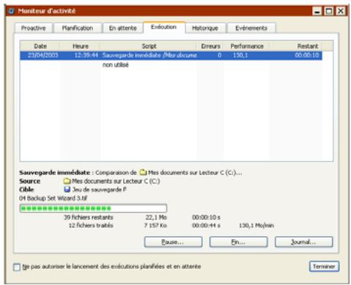
Task: Click '39 fichiers restants' text
Action: 89,217
